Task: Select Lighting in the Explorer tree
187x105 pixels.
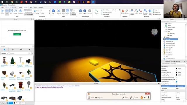Action: coord(170,39)
